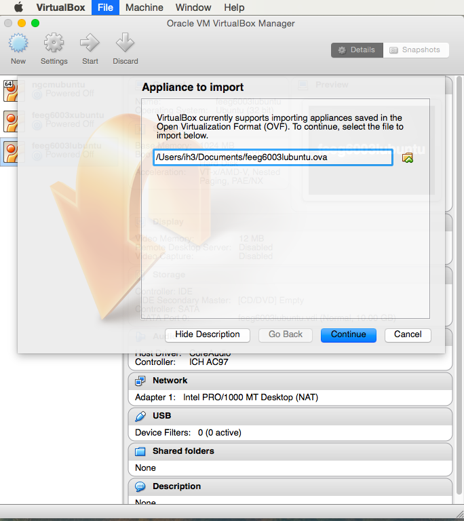The width and height of the screenshot is (464, 521).
Task: Click the Start arrow toolbar icon
Action: point(90,43)
